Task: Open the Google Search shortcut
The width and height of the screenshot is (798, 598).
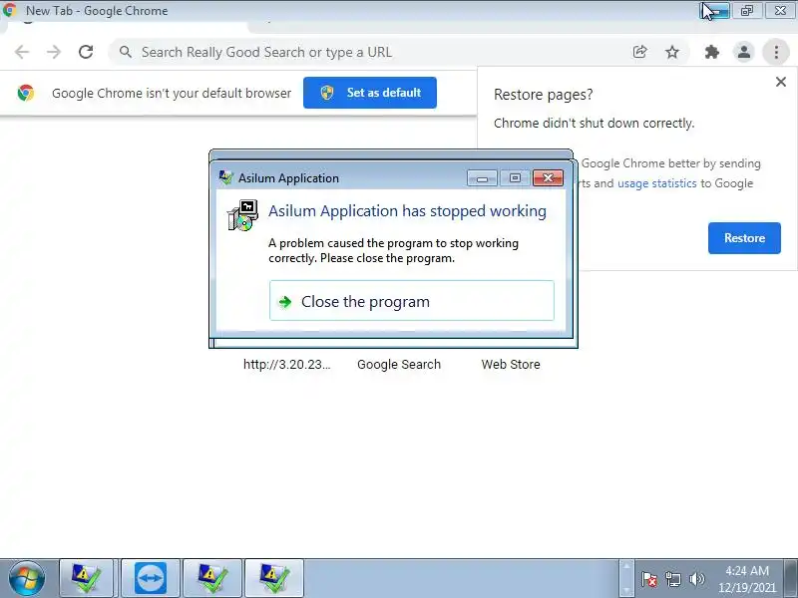Action: 398,365
